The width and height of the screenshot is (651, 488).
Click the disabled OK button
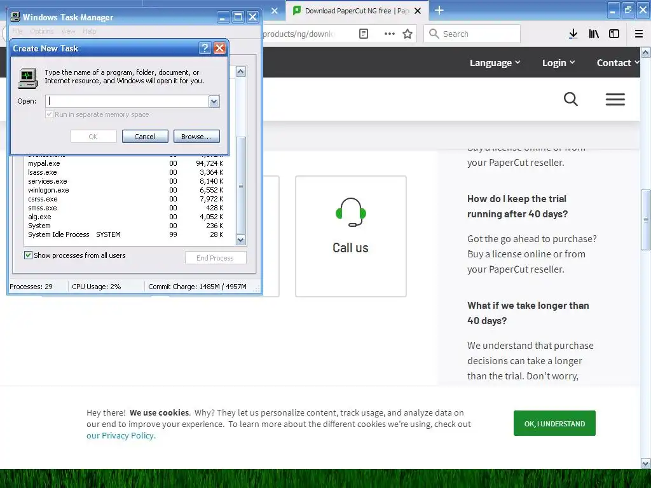point(93,137)
